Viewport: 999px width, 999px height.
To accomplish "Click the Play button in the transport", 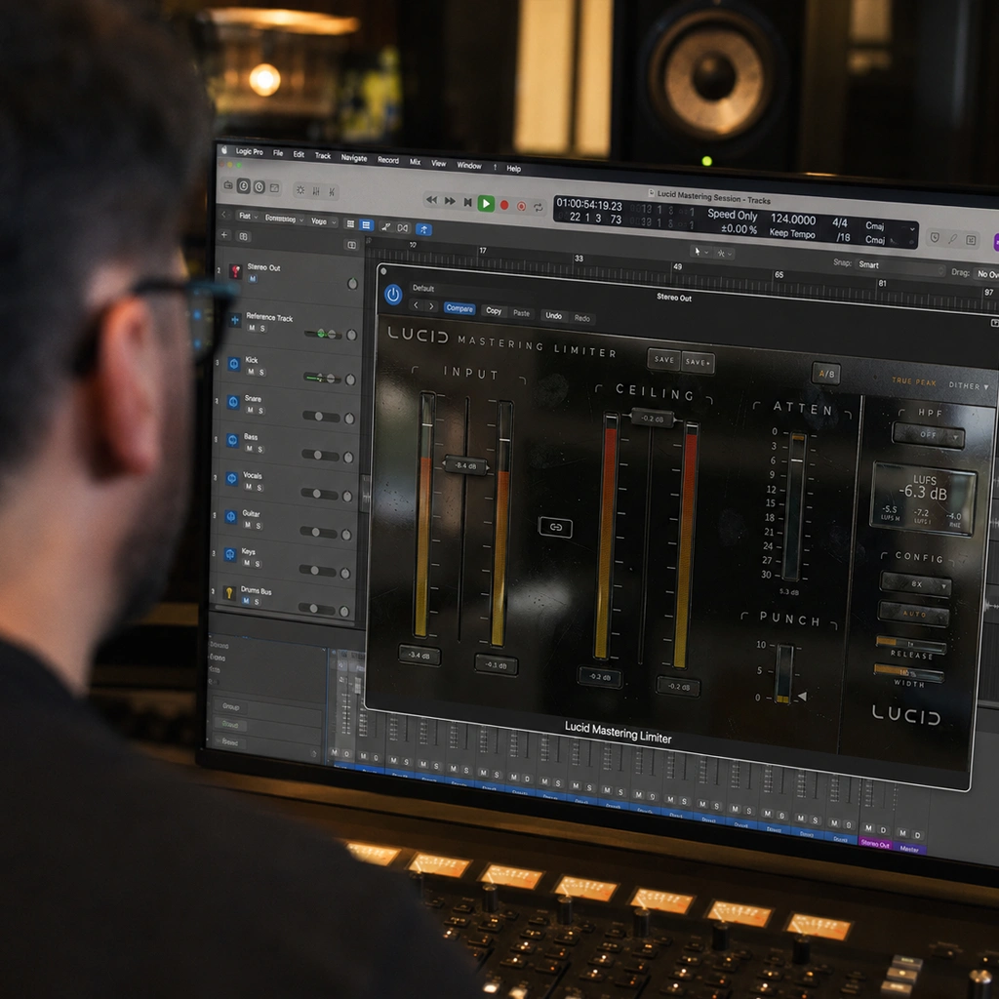I will point(486,203).
